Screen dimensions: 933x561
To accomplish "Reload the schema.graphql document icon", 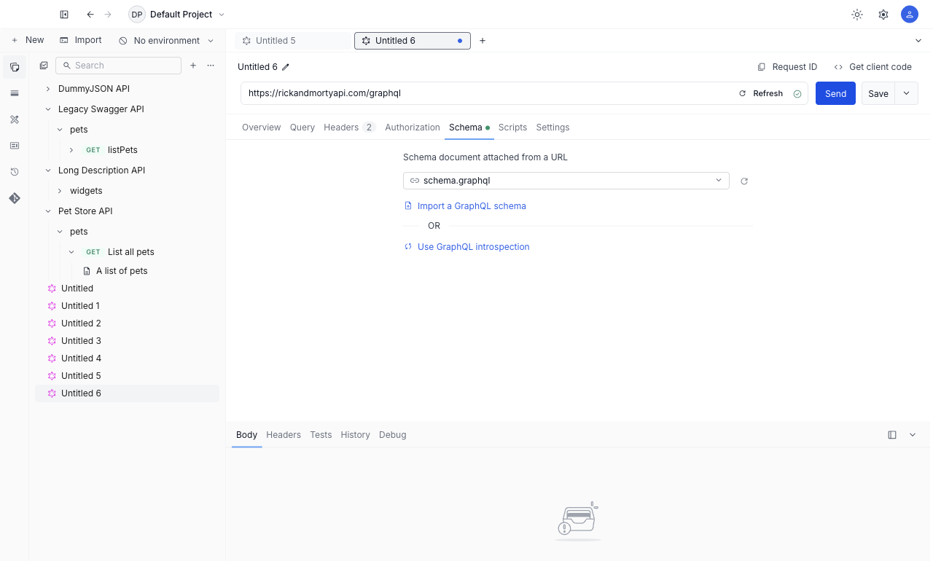I will click(744, 181).
